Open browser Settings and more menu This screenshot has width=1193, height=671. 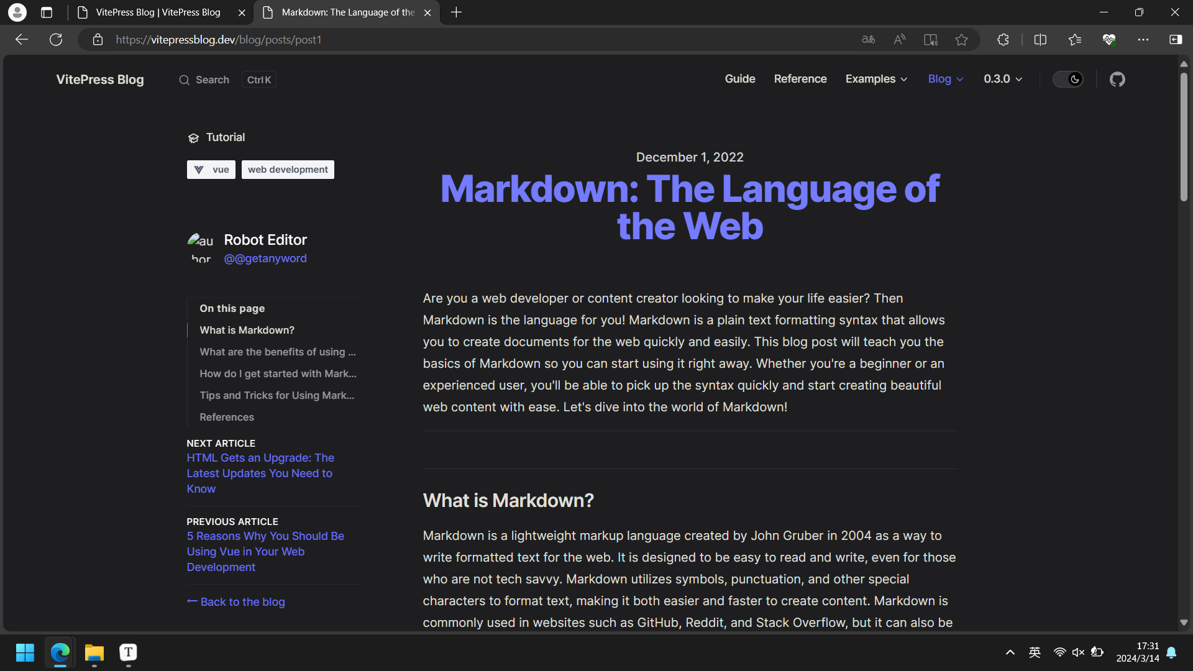[1143, 40]
